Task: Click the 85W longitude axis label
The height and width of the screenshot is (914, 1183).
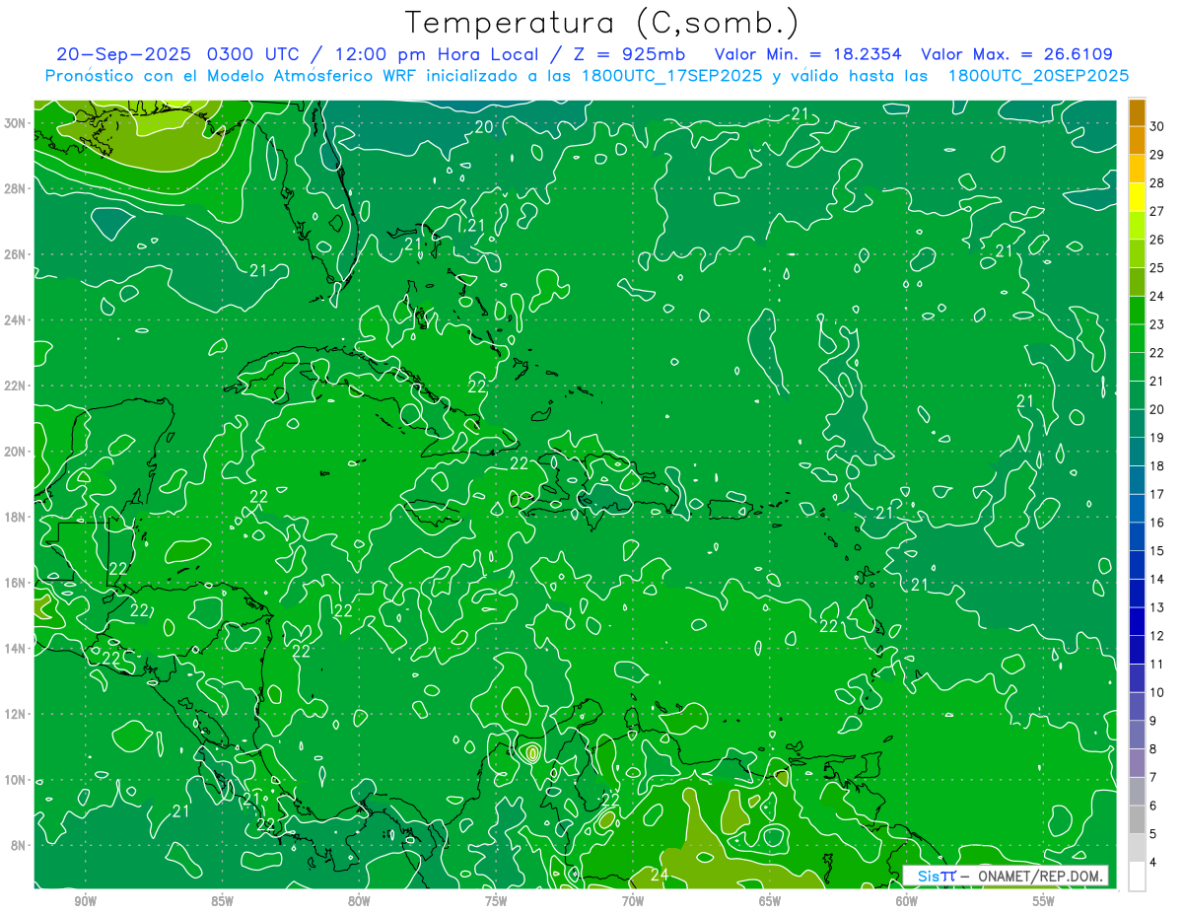Action: click(x=222, y=901)
